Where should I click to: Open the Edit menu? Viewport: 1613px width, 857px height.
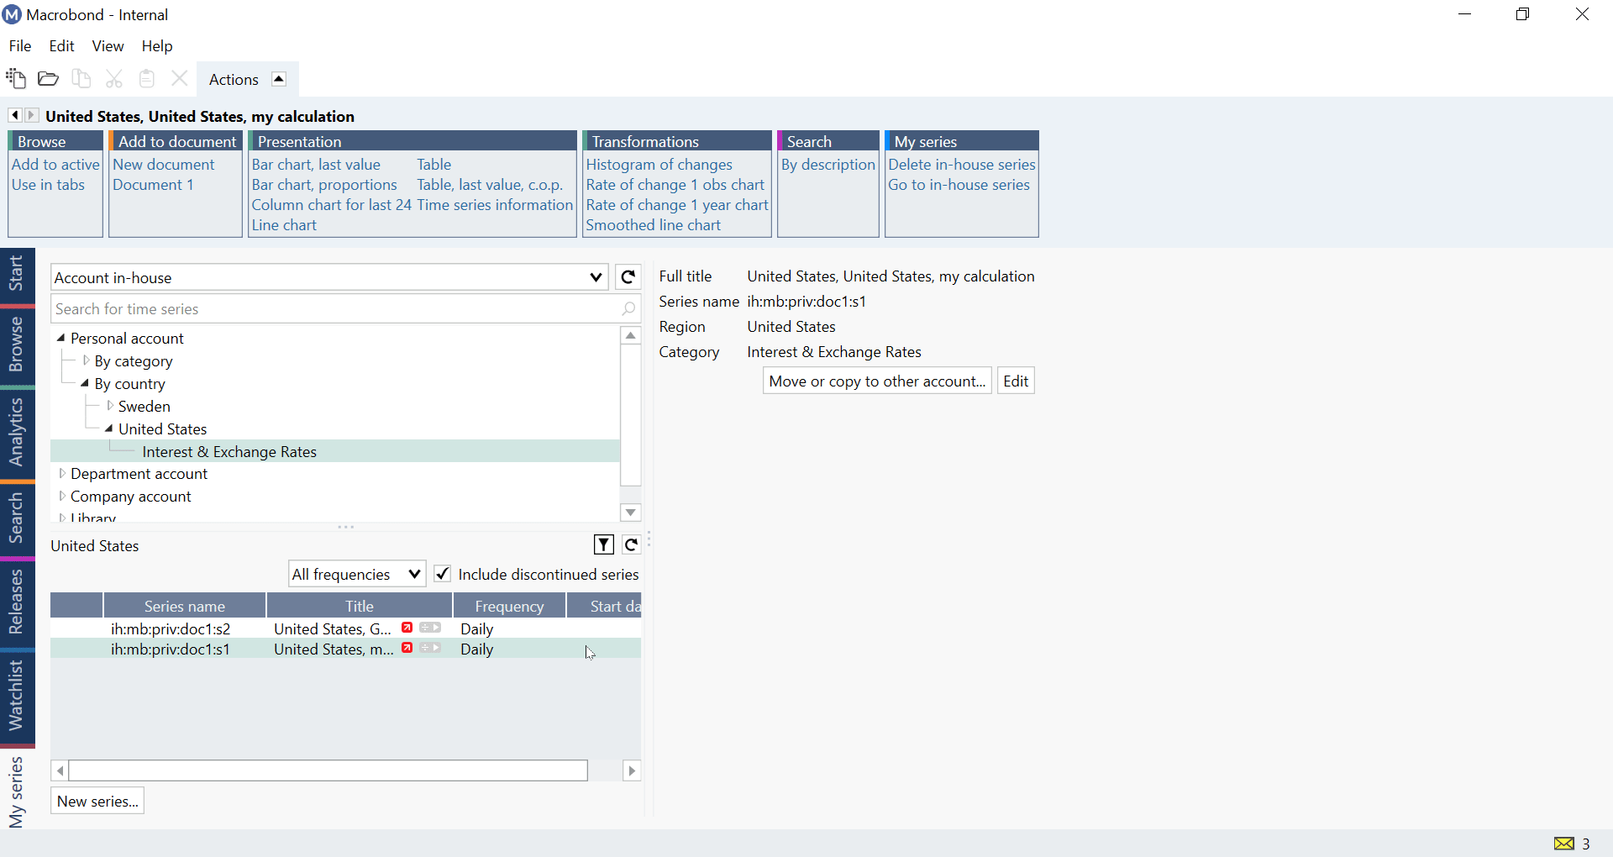point(61,46)
